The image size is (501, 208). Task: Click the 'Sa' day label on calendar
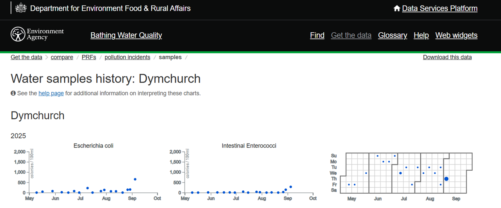click(334, 190)
